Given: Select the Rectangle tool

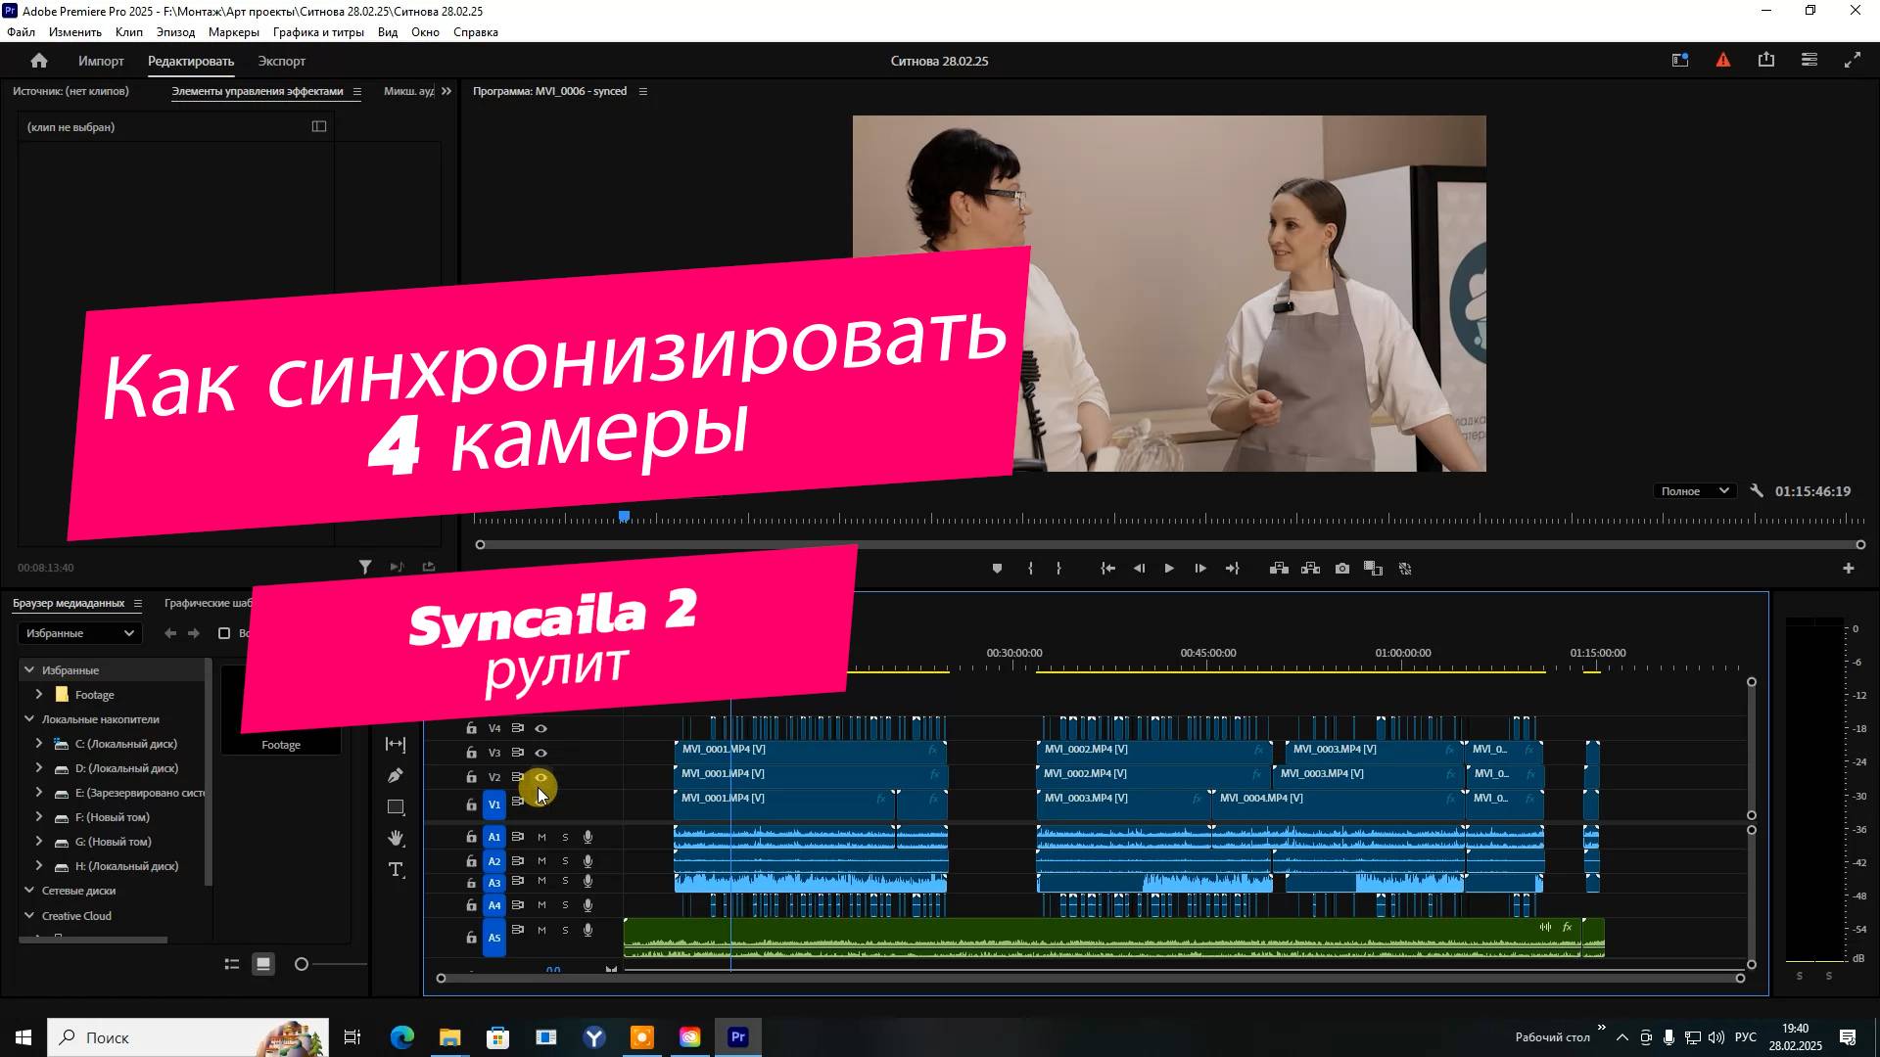Looking at the screenshot, I should pos(396,807).
